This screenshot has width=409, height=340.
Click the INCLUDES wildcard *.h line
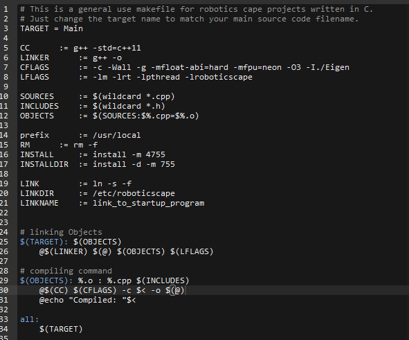[92, 106]
